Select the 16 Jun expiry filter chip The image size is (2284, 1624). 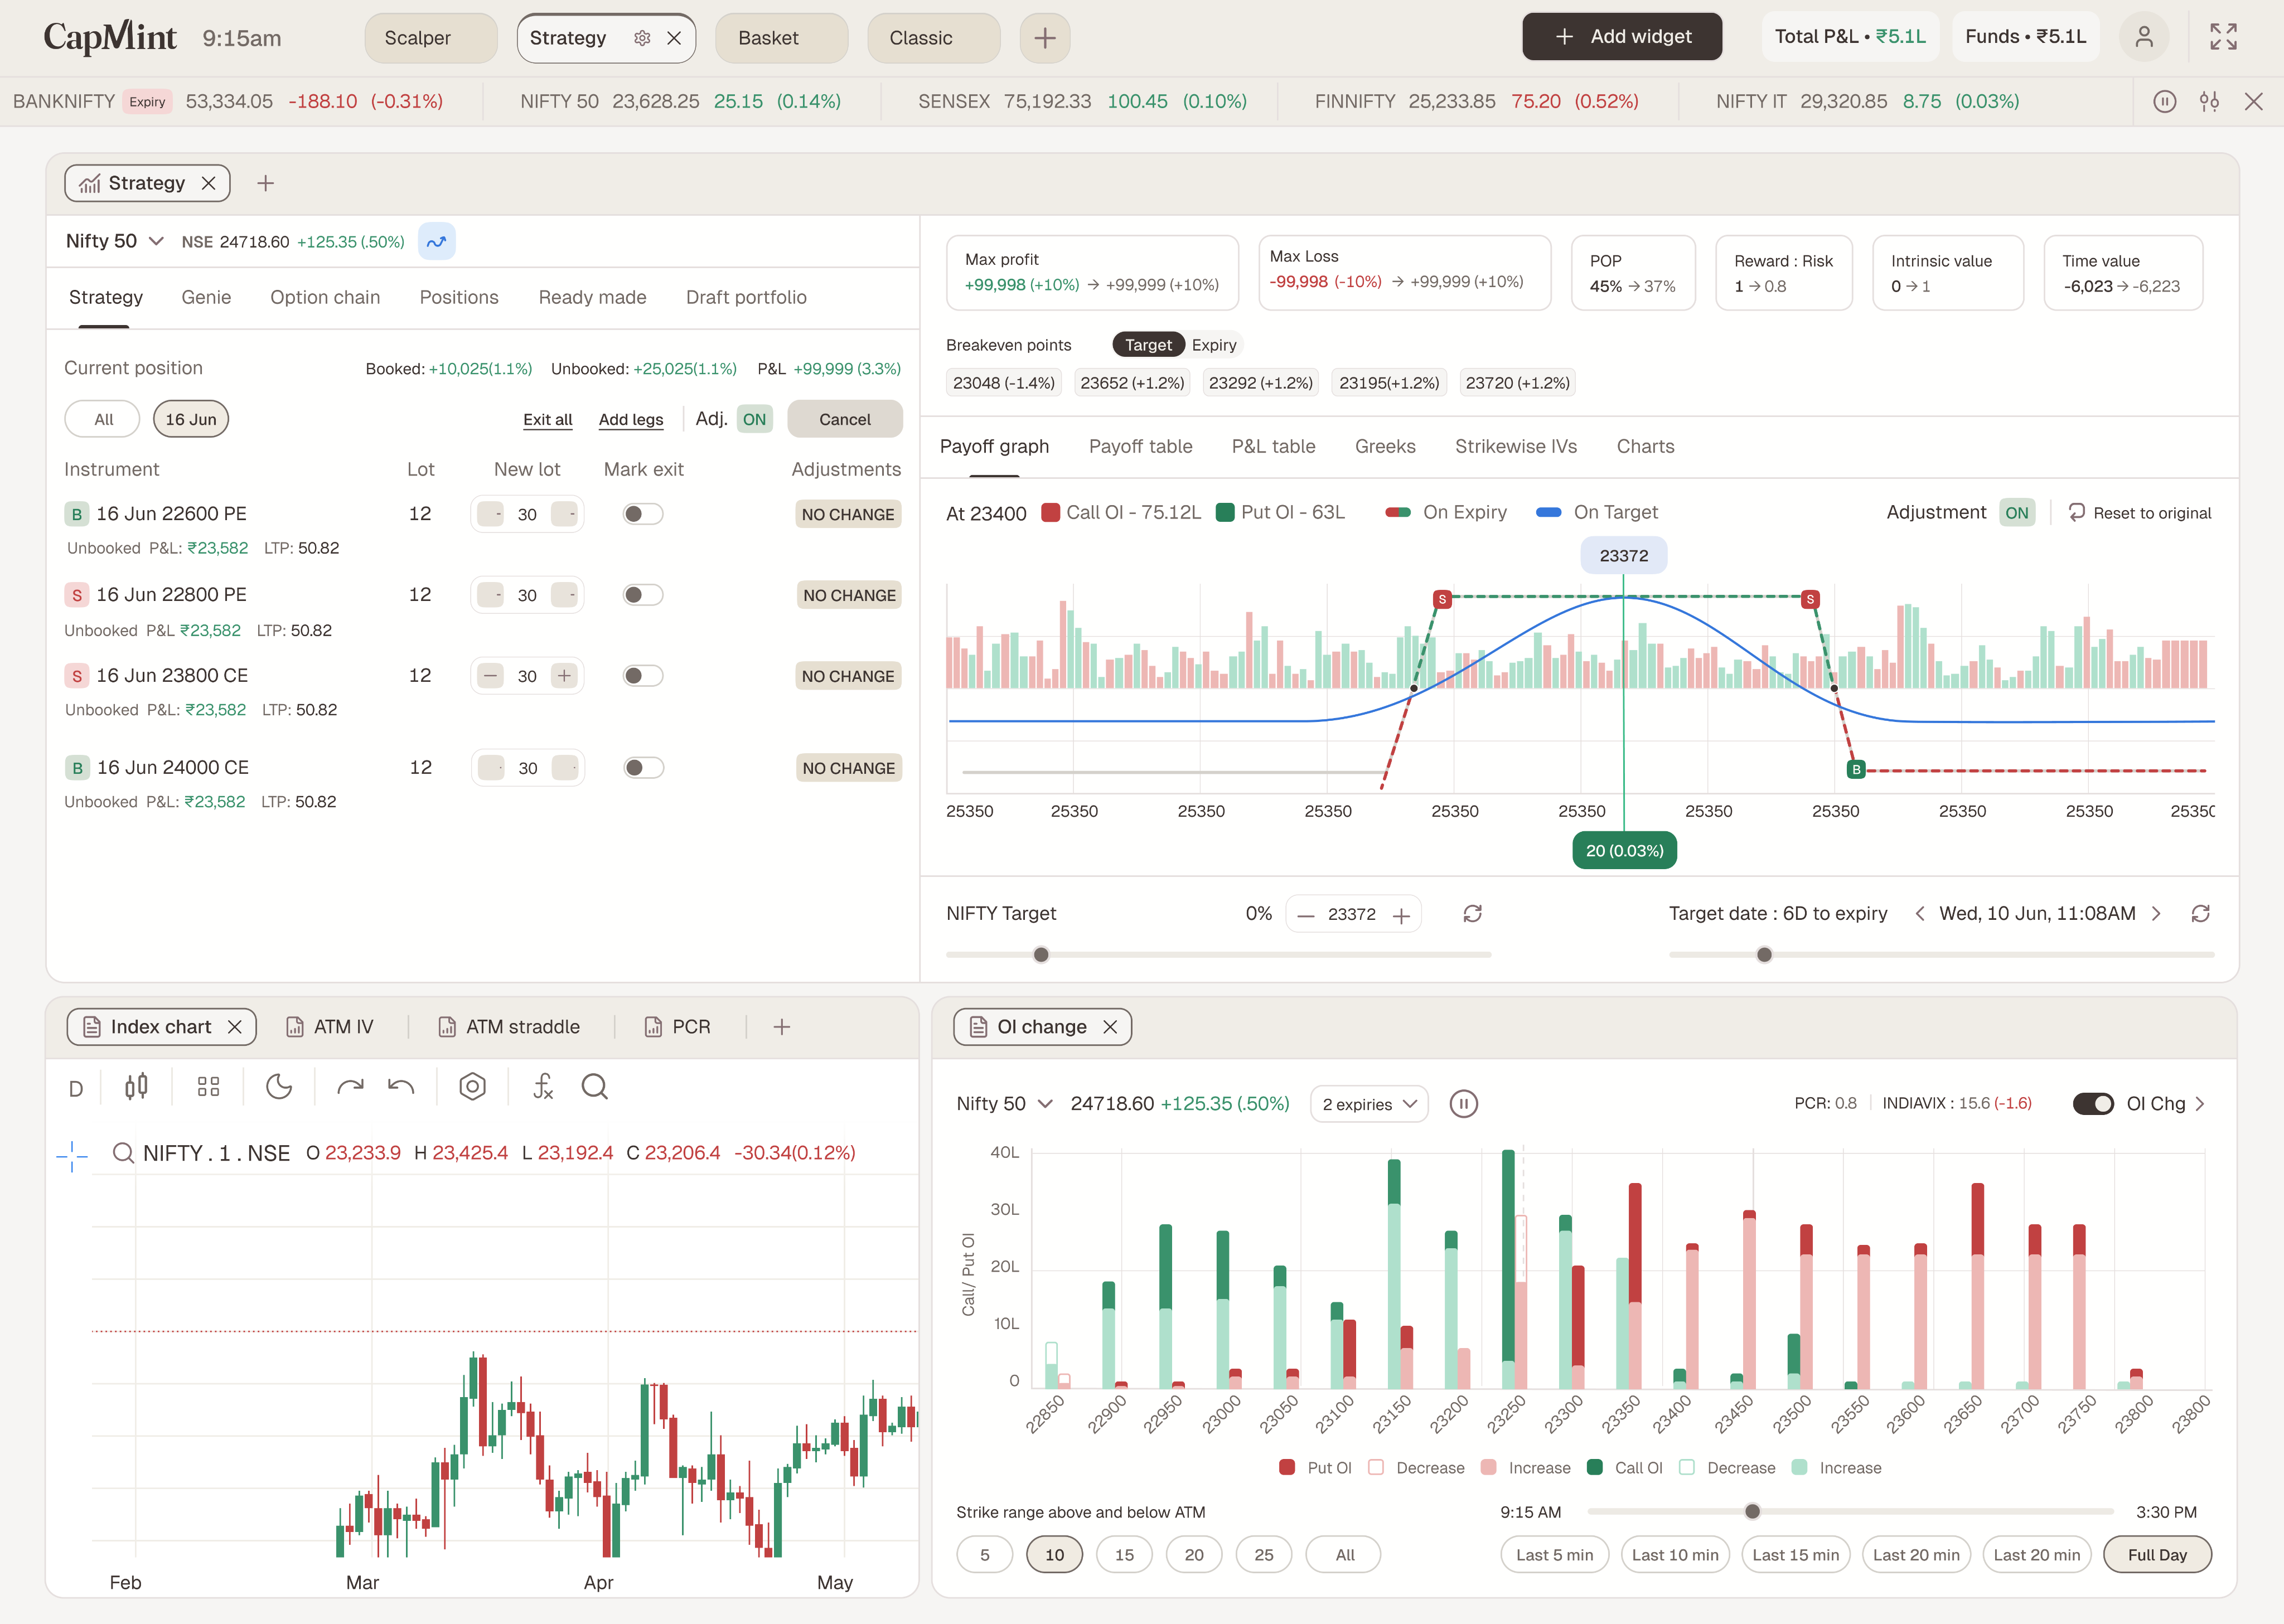click(x=191, y=419)
